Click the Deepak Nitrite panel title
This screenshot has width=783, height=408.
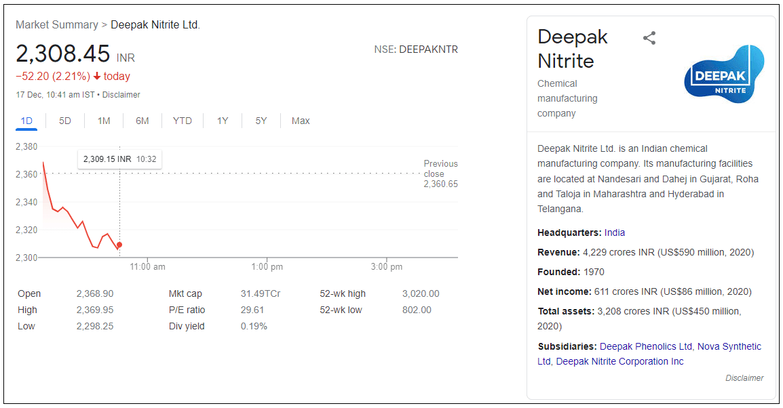572,49
